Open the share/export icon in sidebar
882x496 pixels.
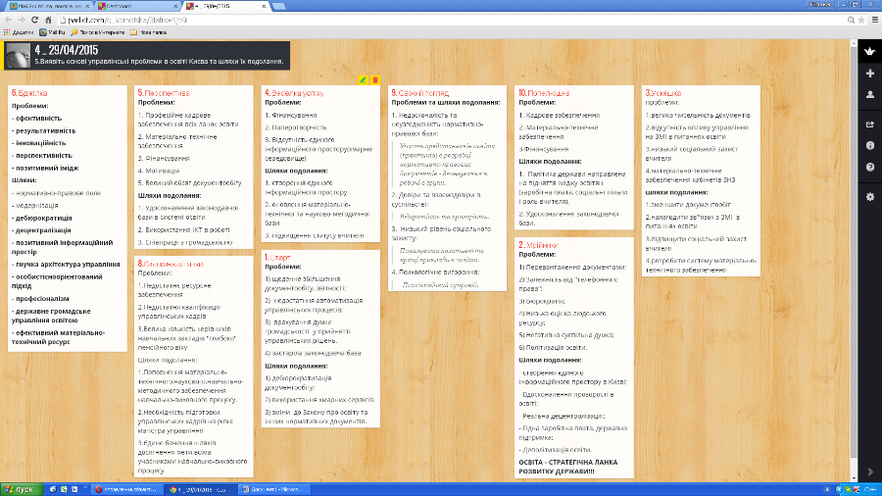click(869, 124)
